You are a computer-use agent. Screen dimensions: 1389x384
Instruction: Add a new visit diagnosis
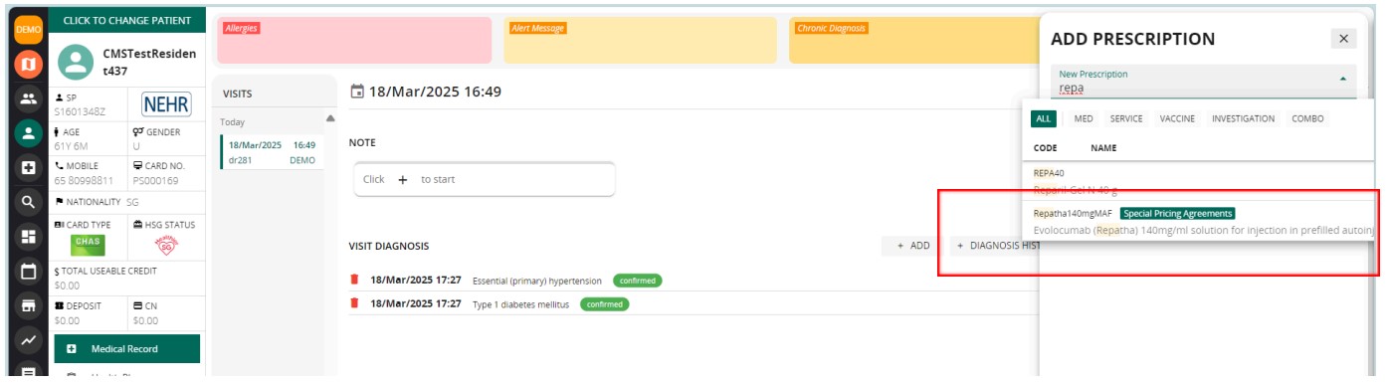point(912,245)
